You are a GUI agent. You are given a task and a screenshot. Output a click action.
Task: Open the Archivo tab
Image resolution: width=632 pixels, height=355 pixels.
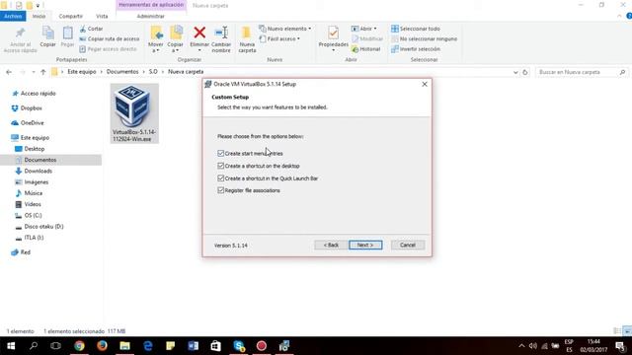coord(13,16)
